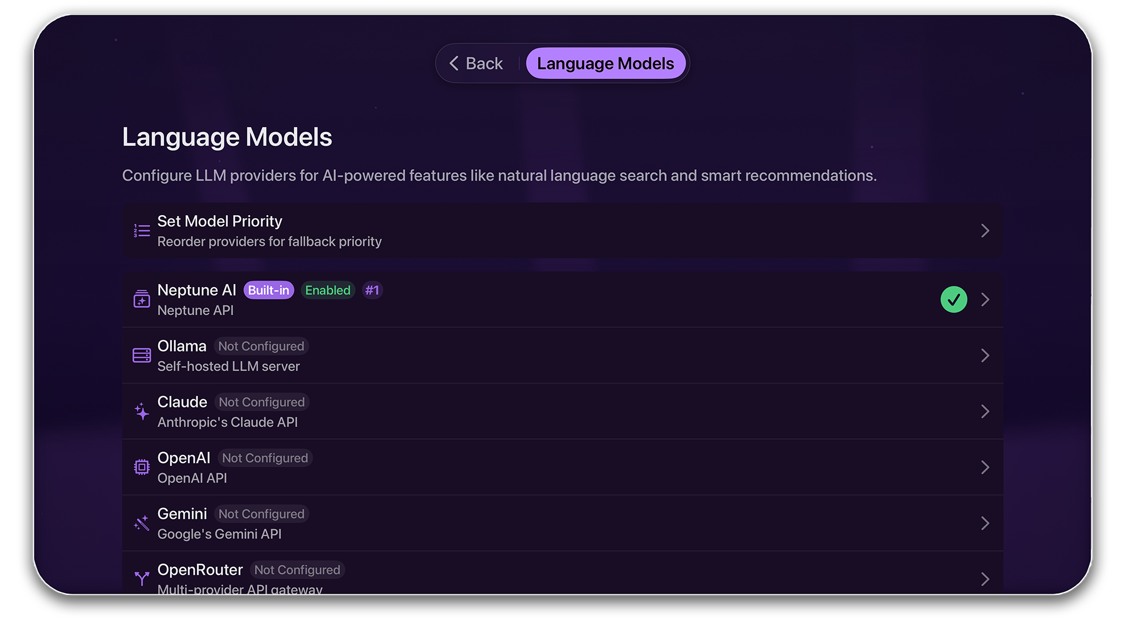Click the Built-in badge on Neptune AI
Screen dimensions: 1125x633
268,290
